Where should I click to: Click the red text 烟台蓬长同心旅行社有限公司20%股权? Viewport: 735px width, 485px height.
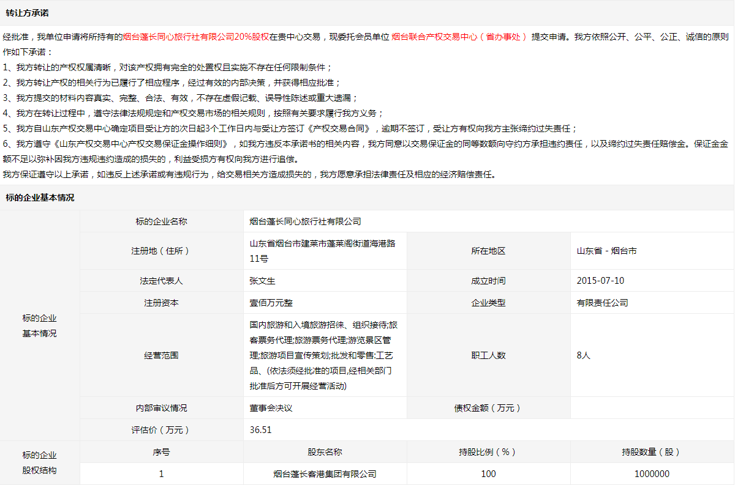click(195, 37)
